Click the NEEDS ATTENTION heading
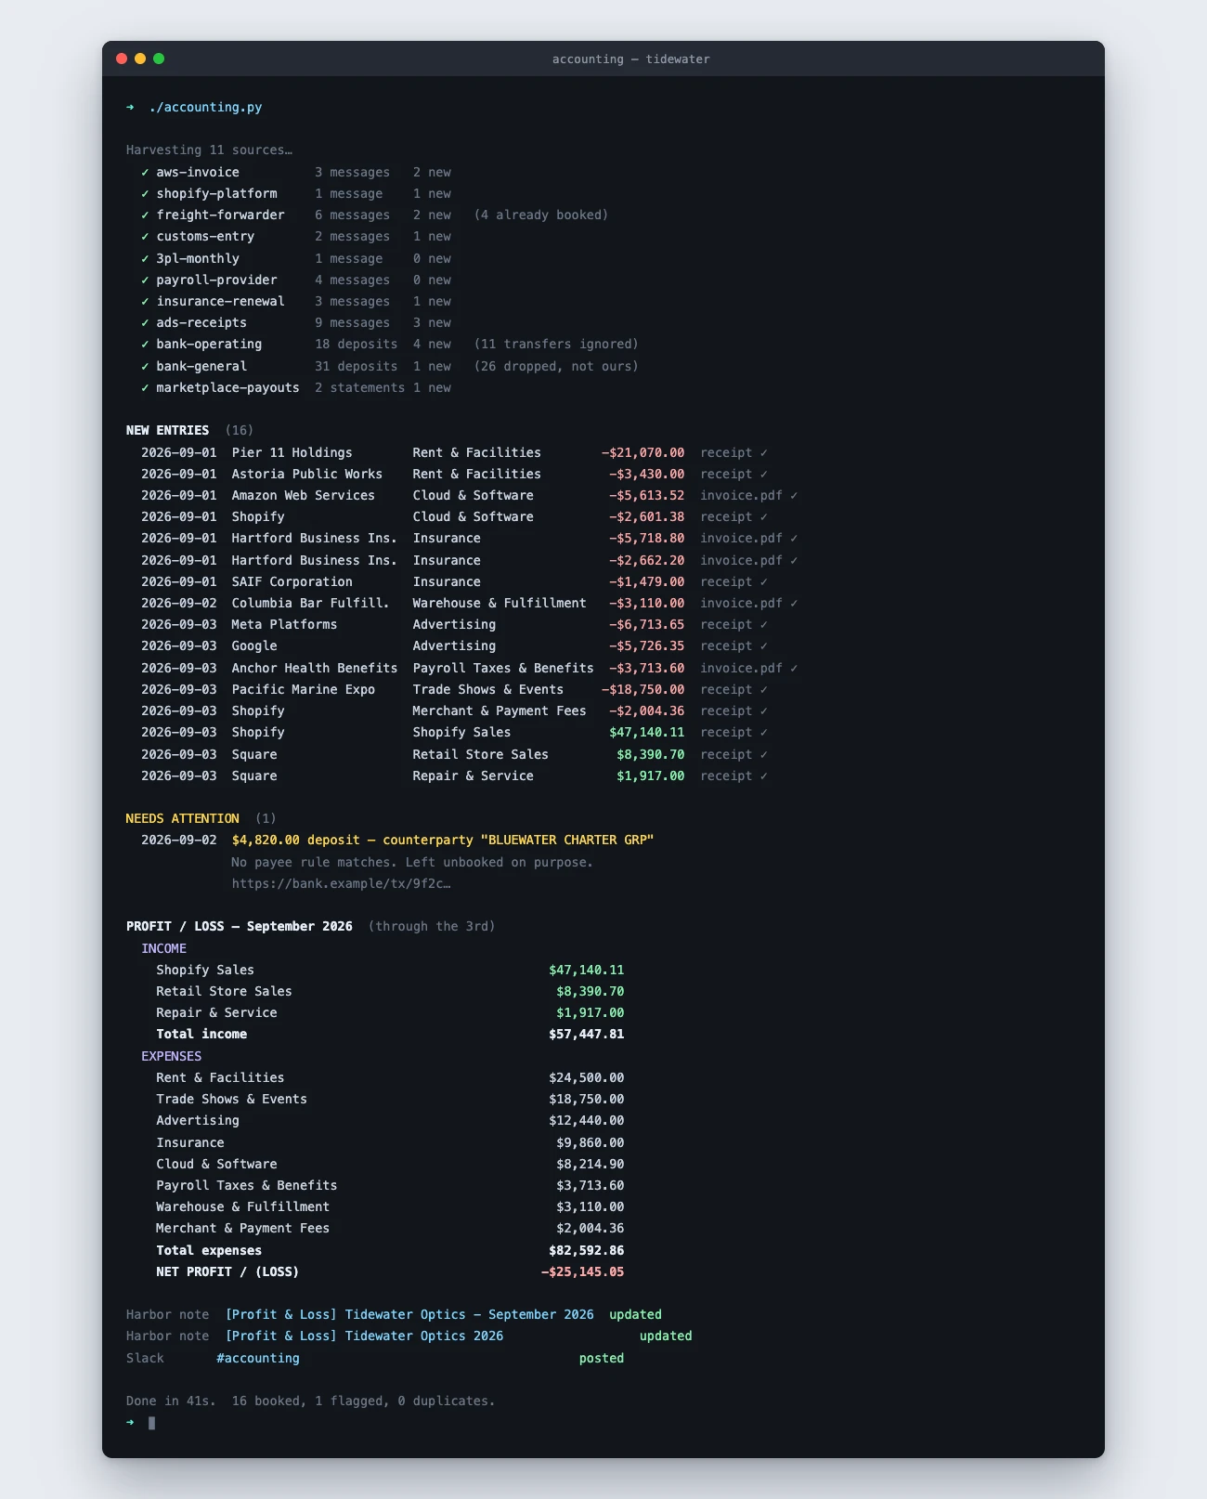Viewport: 1207px width, 1499px height. [x=182, y=818]
